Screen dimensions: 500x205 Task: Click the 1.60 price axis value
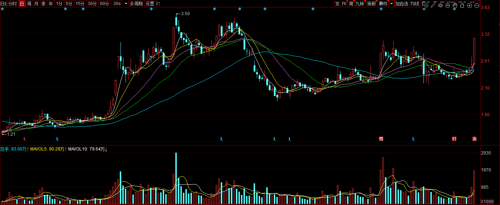coord(485,115)
